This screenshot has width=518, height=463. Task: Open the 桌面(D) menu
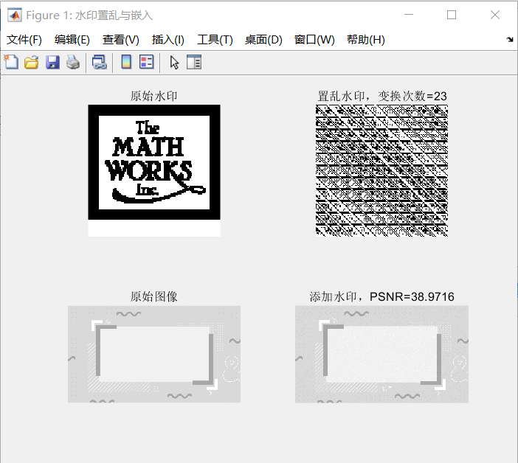[263, 40]
